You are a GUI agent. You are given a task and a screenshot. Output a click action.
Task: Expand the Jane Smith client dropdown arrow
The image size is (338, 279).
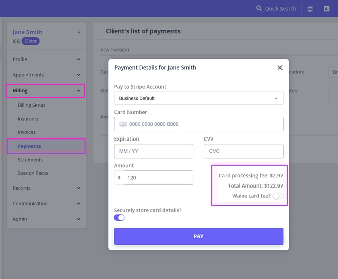tap(79, 33)
